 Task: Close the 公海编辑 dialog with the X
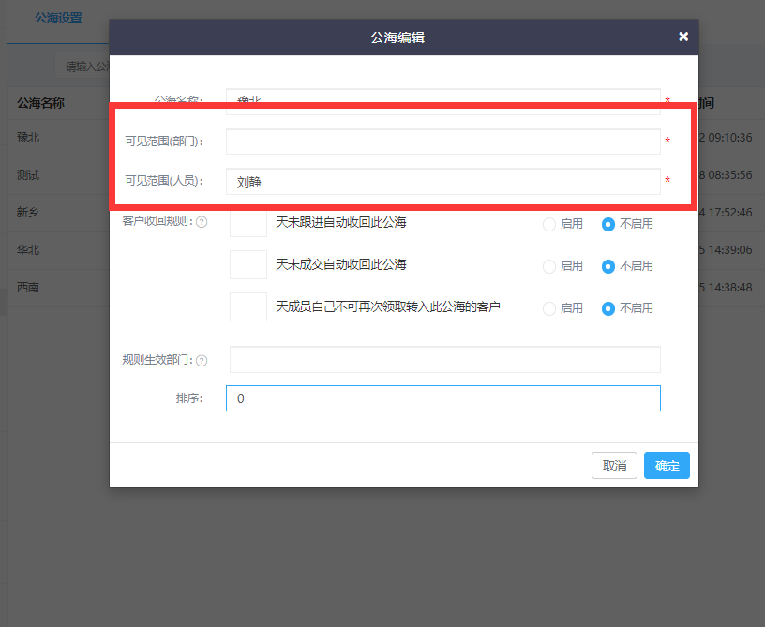click(x=683, y=37)
